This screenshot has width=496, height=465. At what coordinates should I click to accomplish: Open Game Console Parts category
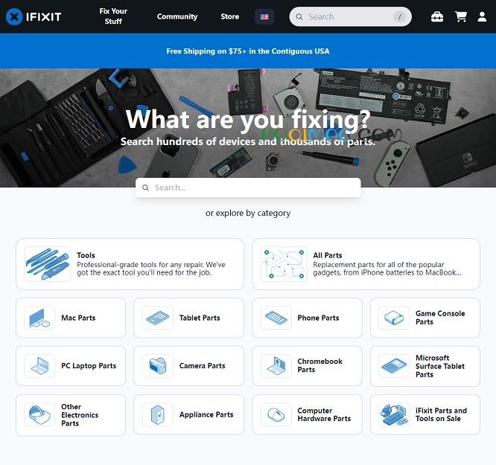[x=425, y=318]
